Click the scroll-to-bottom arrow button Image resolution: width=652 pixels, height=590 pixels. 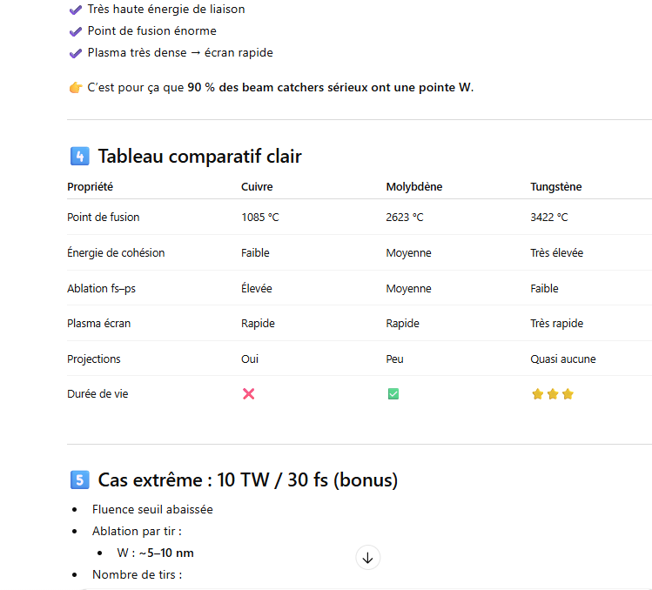coord(367,558)
